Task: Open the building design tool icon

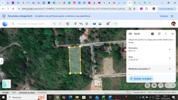Action: [100, 24]
